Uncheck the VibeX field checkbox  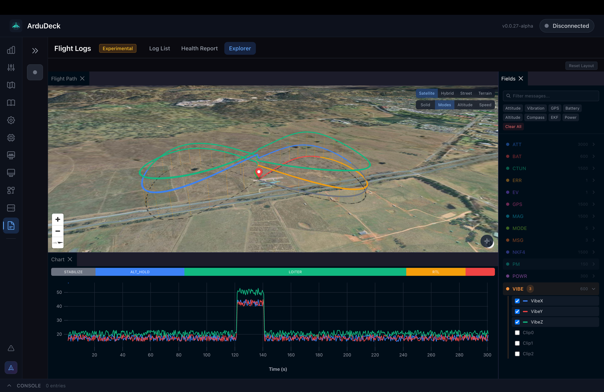tap(517, 301)
